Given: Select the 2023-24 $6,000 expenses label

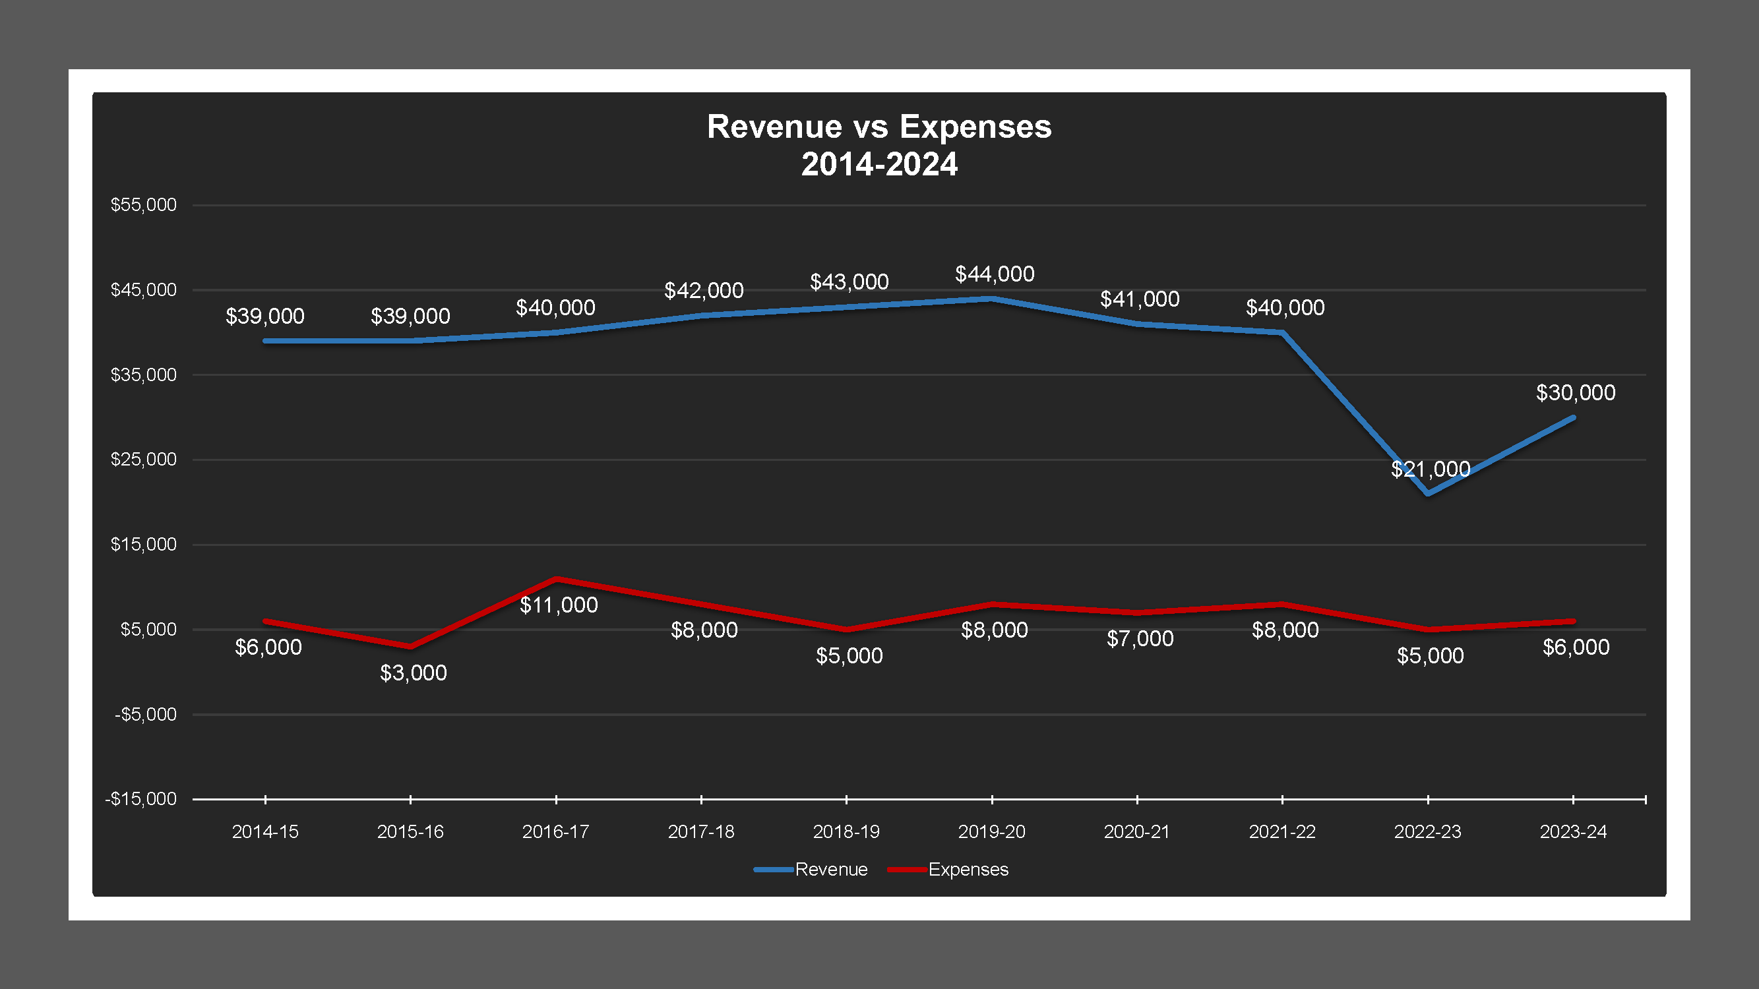Looking at the screenshot, I should (x=1576, y=647).
